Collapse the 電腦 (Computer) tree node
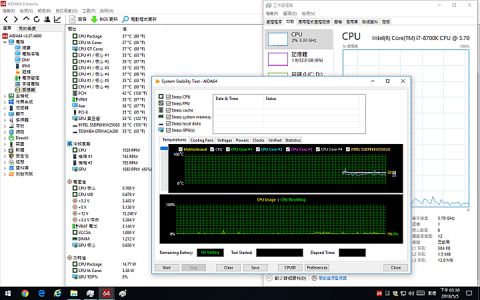This screenshot has width=480, height=300. 5,42
